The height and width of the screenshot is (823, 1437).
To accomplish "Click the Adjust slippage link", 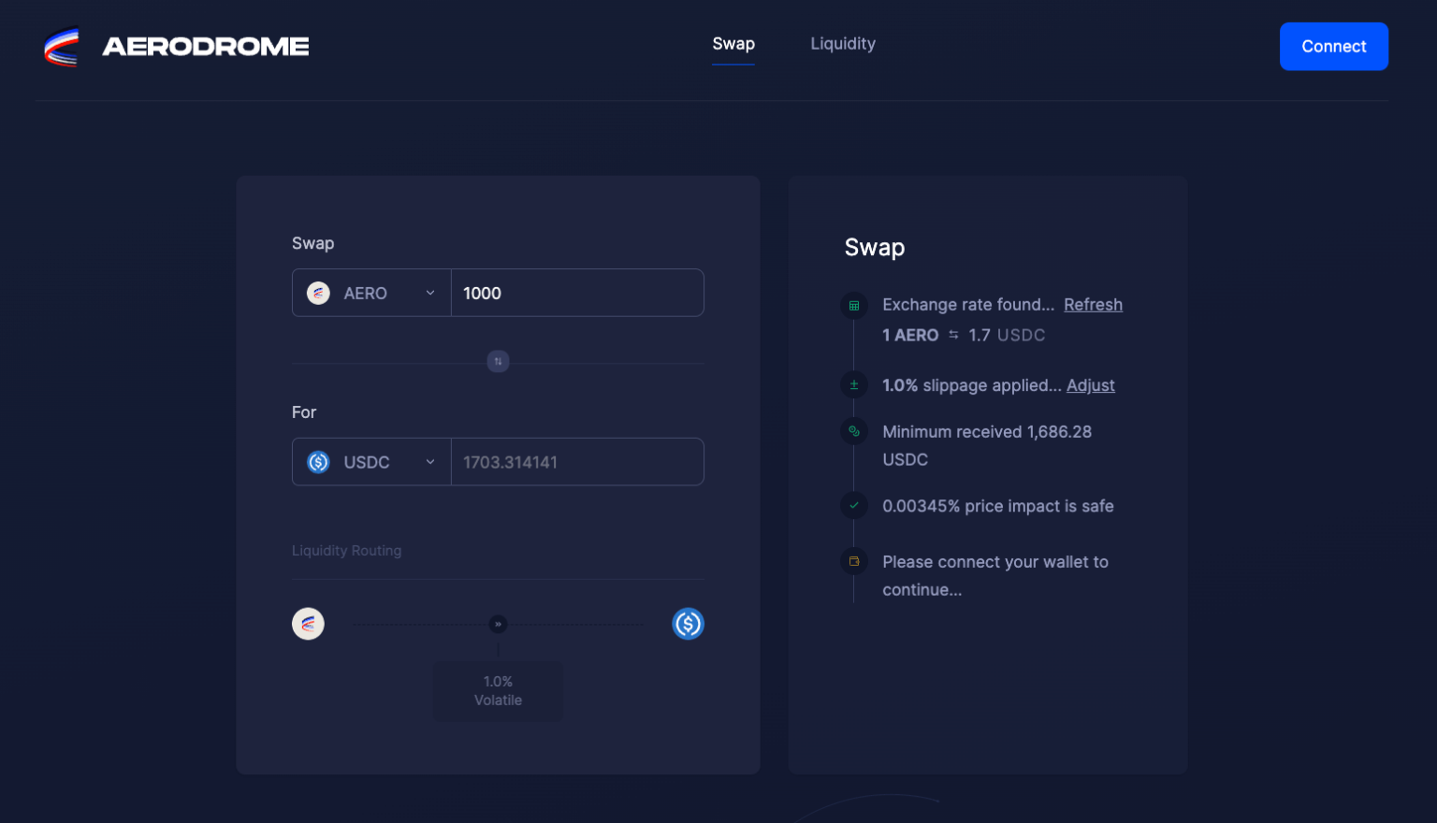I will click(1090, 385).
